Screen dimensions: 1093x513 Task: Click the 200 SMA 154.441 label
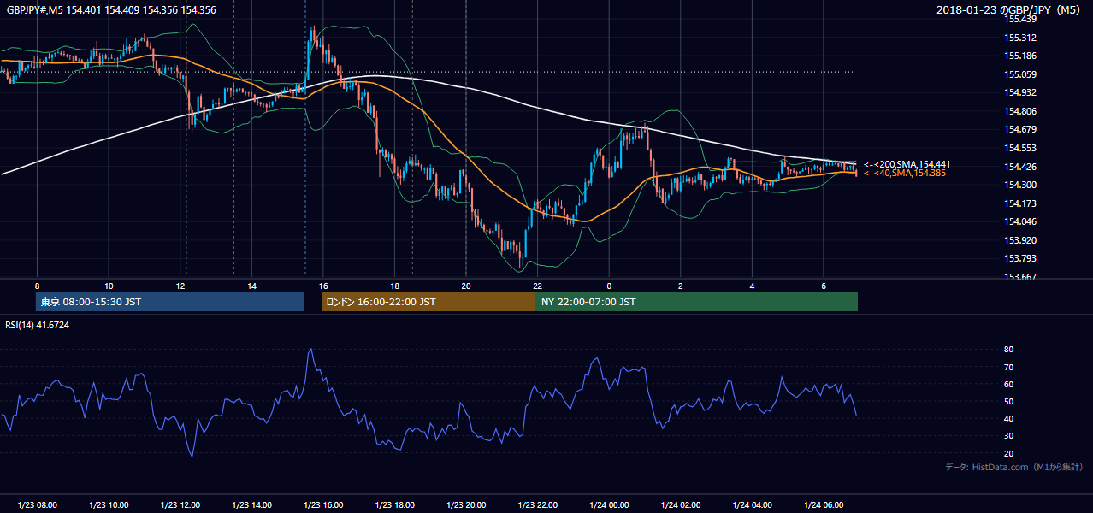coord(907,164)
